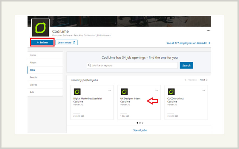Viewport: 239px width, 149px height.
Task: Open UX Designer Intern card options menu
Action: tap(157, 90)
